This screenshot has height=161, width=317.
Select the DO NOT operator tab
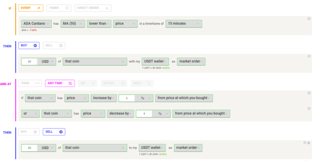(x=114, y=83)
